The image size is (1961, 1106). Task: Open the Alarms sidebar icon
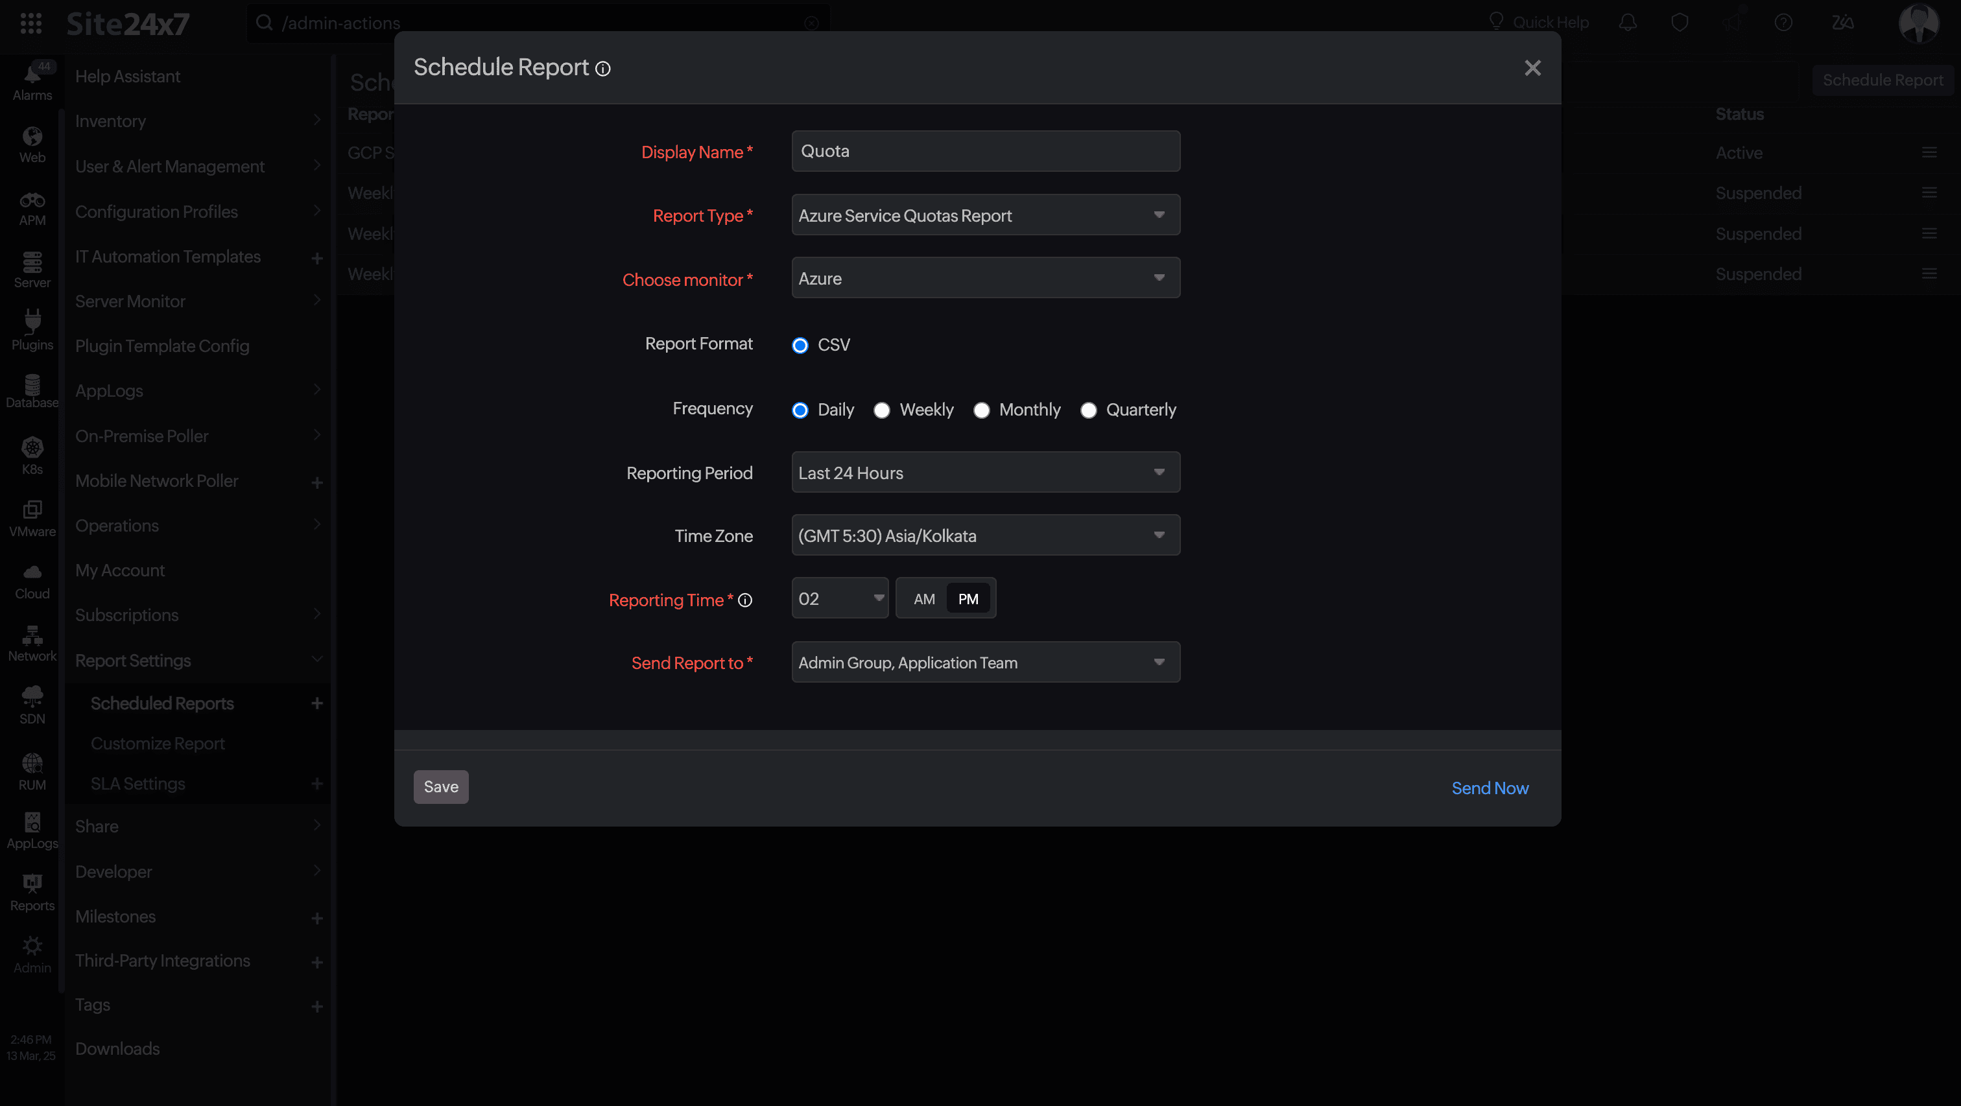pos(32,80)
